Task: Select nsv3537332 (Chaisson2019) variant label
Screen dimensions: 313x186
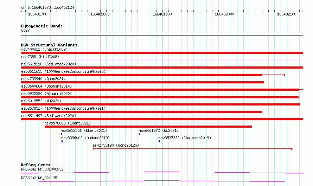Action: coord(185,138)
